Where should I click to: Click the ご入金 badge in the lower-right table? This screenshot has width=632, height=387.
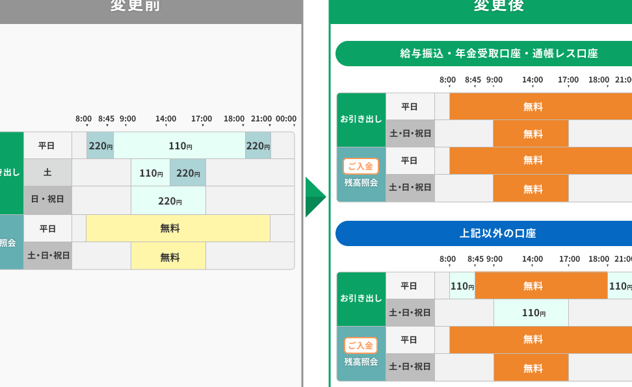[361, 345]
